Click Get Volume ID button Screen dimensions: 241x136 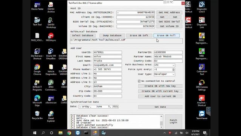pos(169,26)
